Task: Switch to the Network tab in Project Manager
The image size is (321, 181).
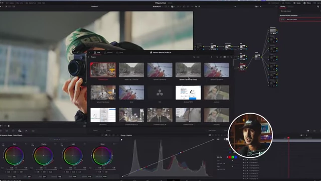Action: point(108,52)
